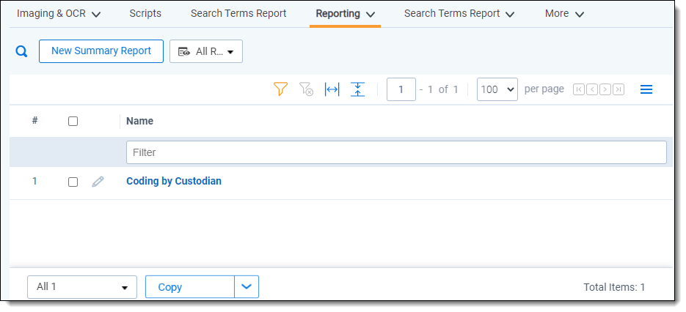Click the clear all filters icon

point(307,89)
